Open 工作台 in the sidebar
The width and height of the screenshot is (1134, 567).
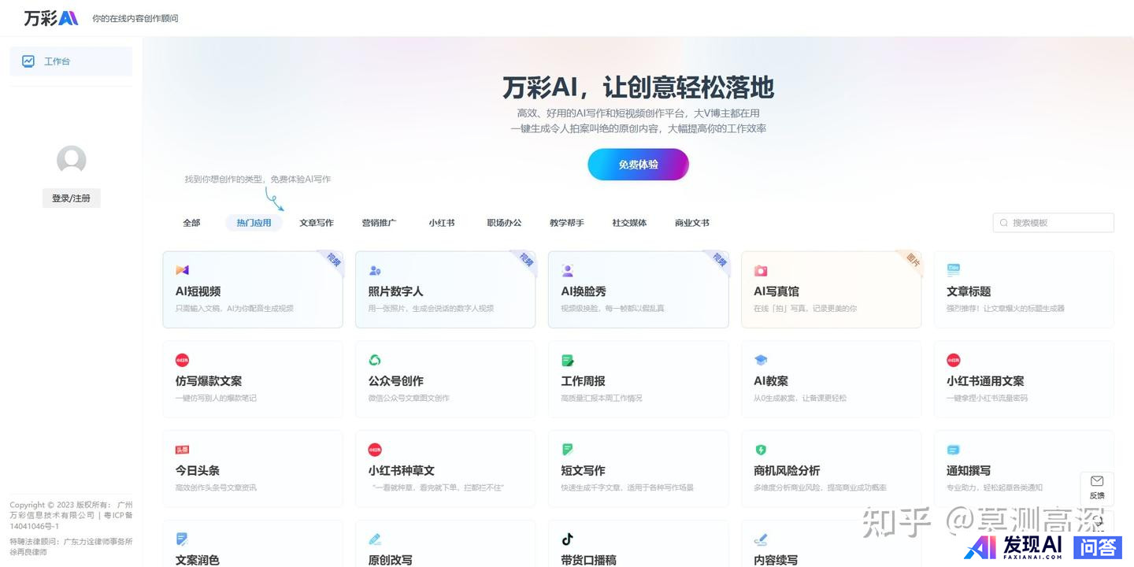pyautogui.click(x=71, y=61)
